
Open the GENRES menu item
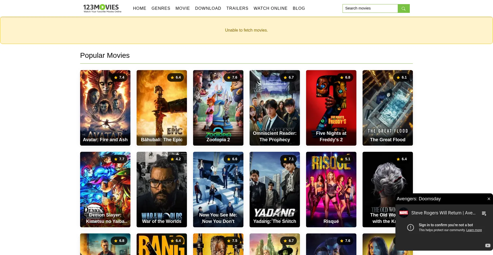tap(161, 8)
